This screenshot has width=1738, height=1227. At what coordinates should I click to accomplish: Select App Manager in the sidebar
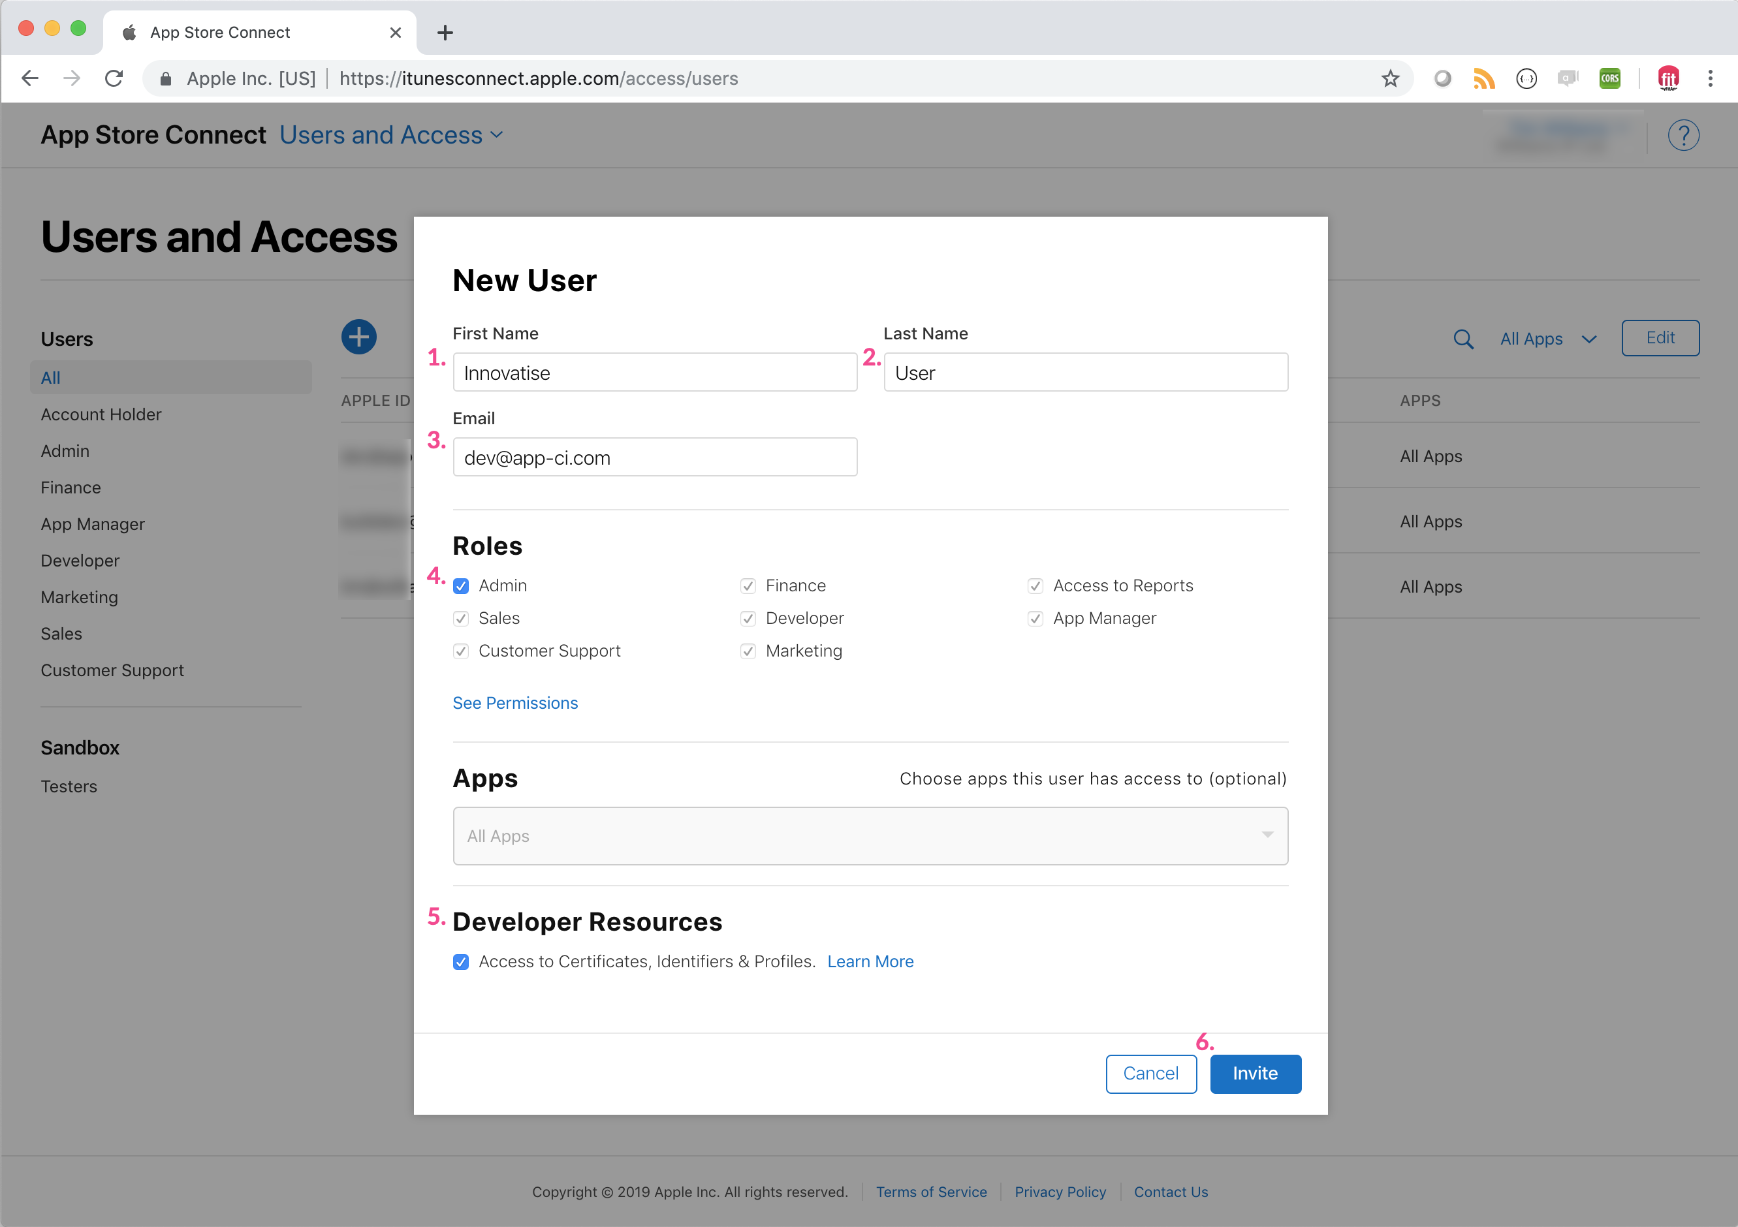(92, 523)
